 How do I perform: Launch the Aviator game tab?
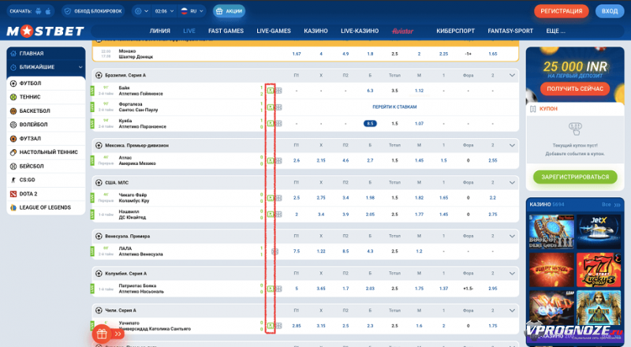[403, 31]
